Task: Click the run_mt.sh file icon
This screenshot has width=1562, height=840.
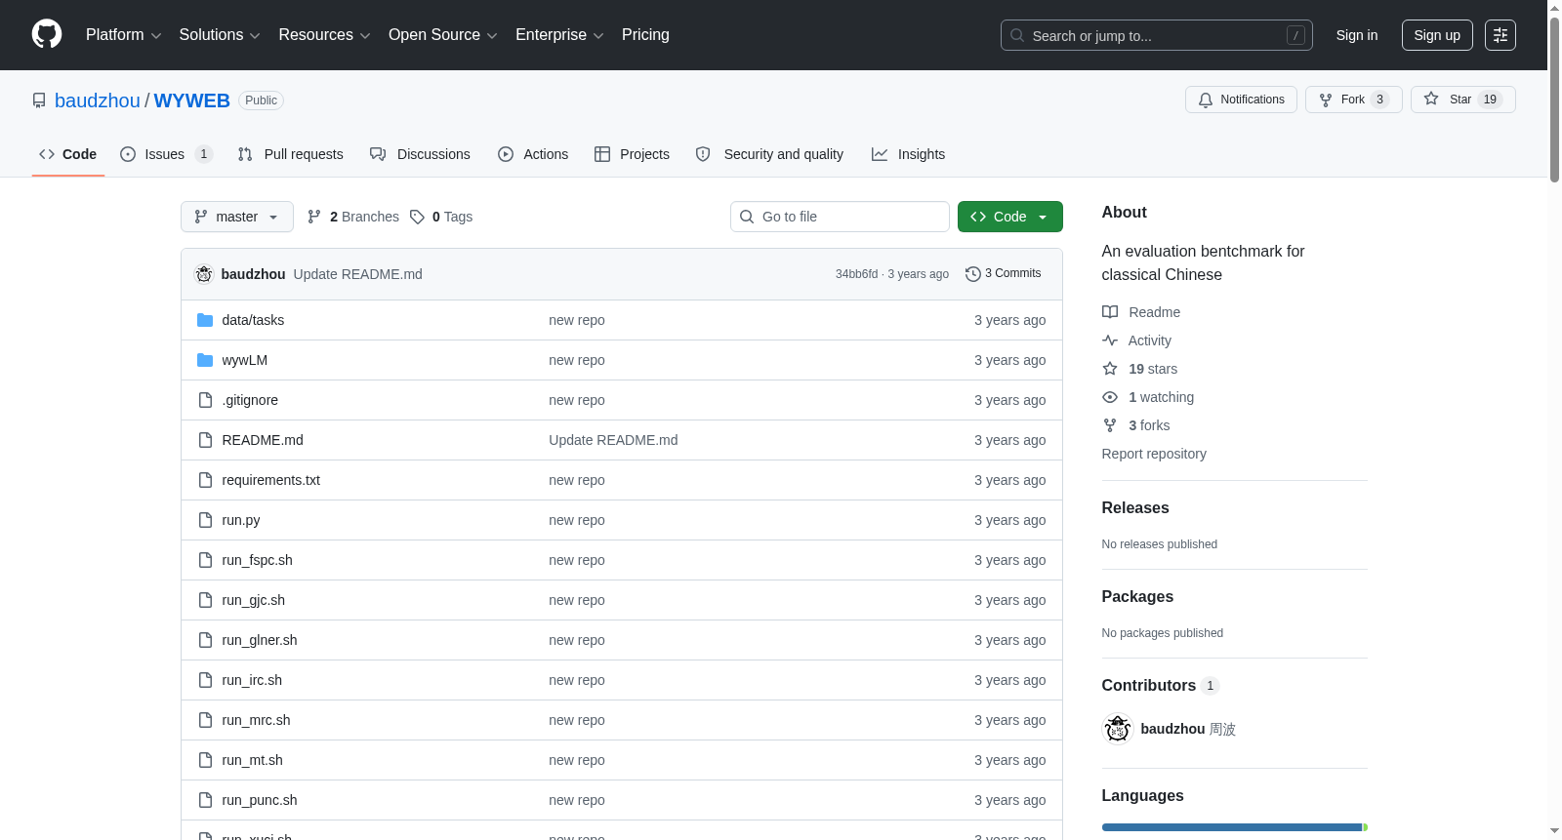Action: pyautogui.click(x=205, y=760)
